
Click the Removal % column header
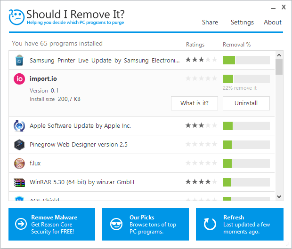click(237, 45)
